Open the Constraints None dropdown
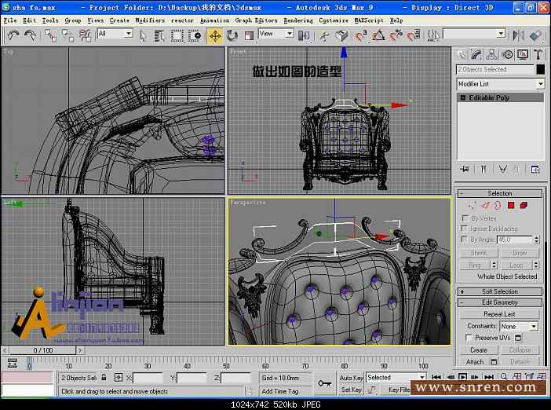Image resolution: width=551 pixels, height=410 pixels. (519, 326)
